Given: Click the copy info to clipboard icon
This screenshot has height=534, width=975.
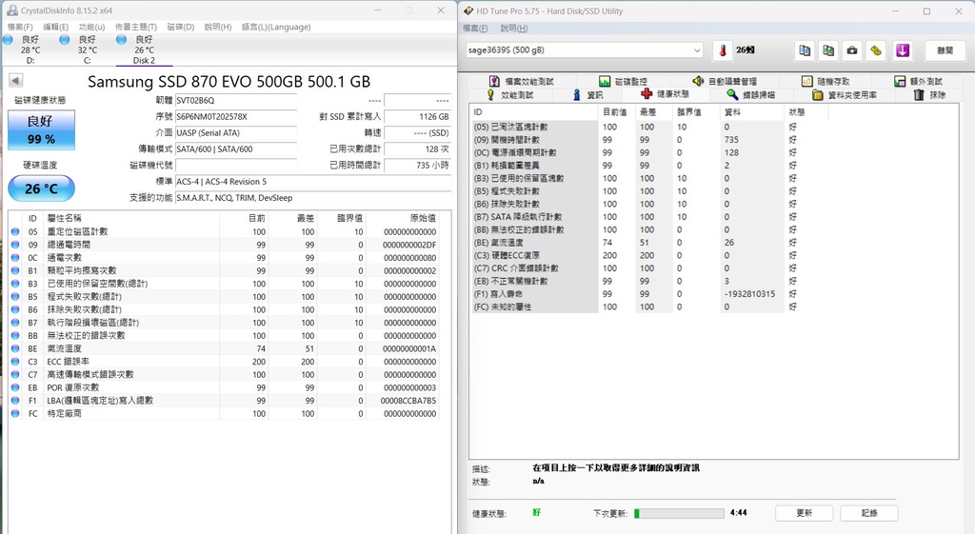Looking at the screenshot, I should point(805,50).
